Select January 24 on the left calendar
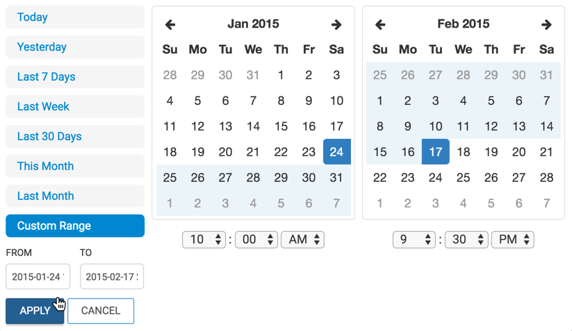 tap(336, 152)
